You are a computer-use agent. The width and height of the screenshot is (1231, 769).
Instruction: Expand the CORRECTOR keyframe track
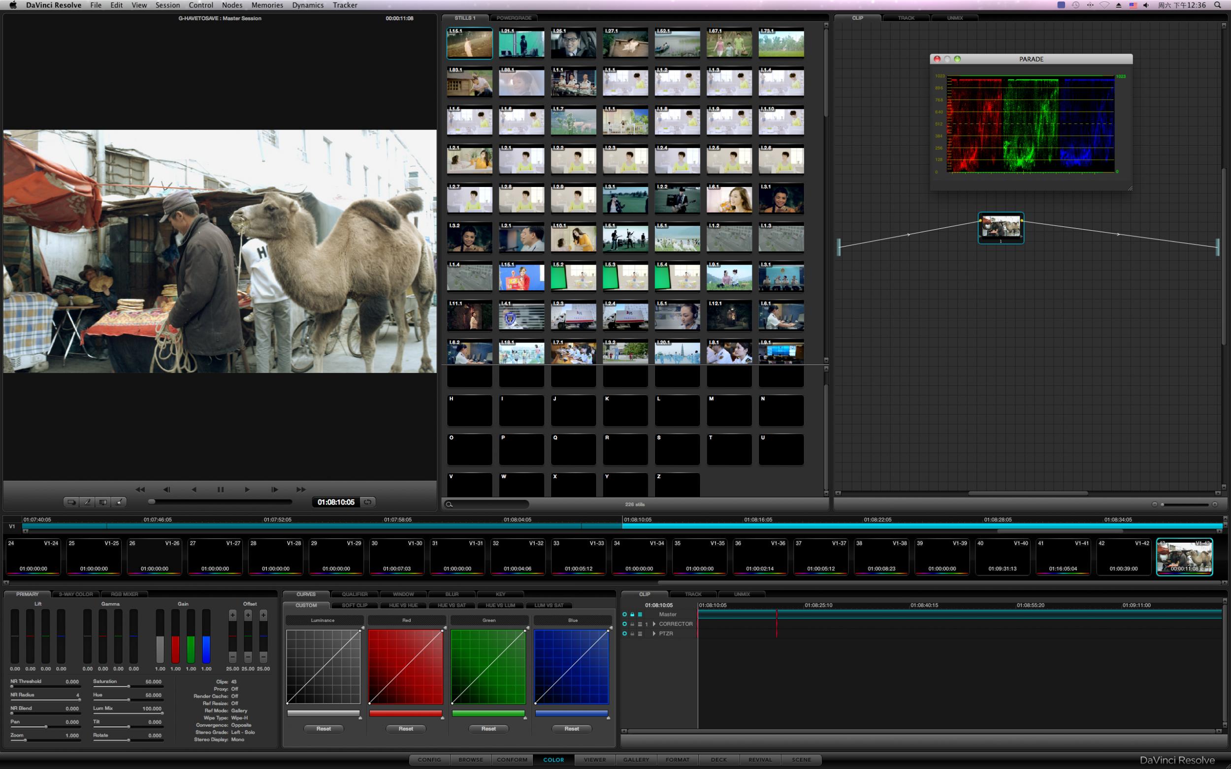pos(654,624)
